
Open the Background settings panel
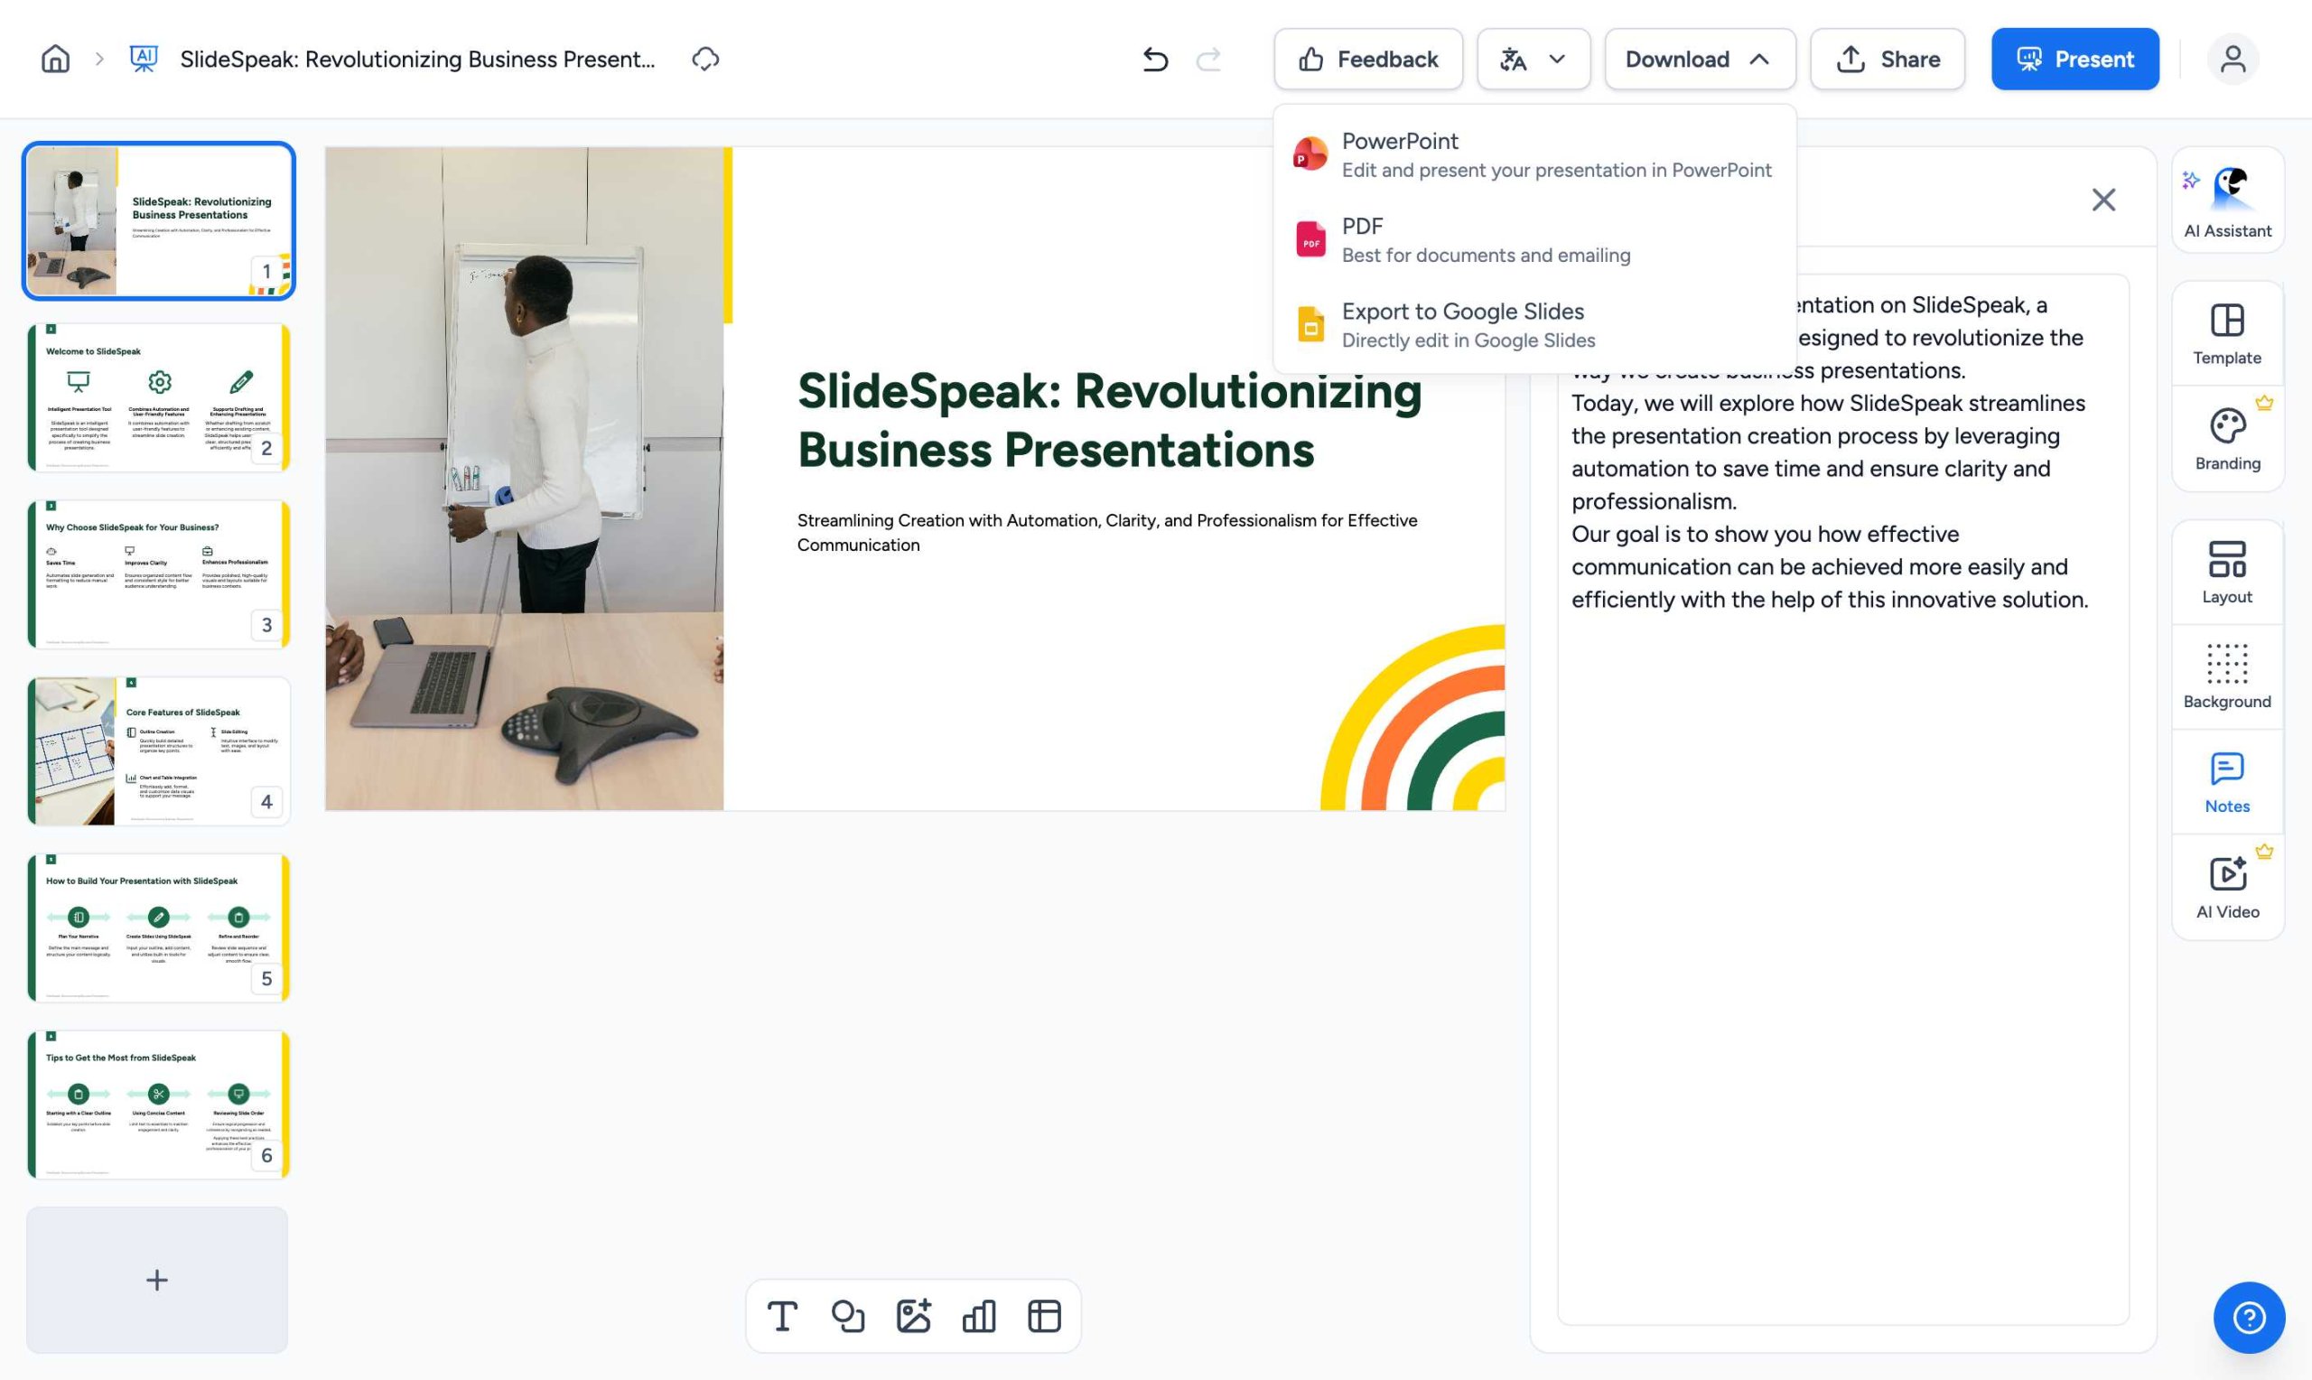pos(2225,676)
